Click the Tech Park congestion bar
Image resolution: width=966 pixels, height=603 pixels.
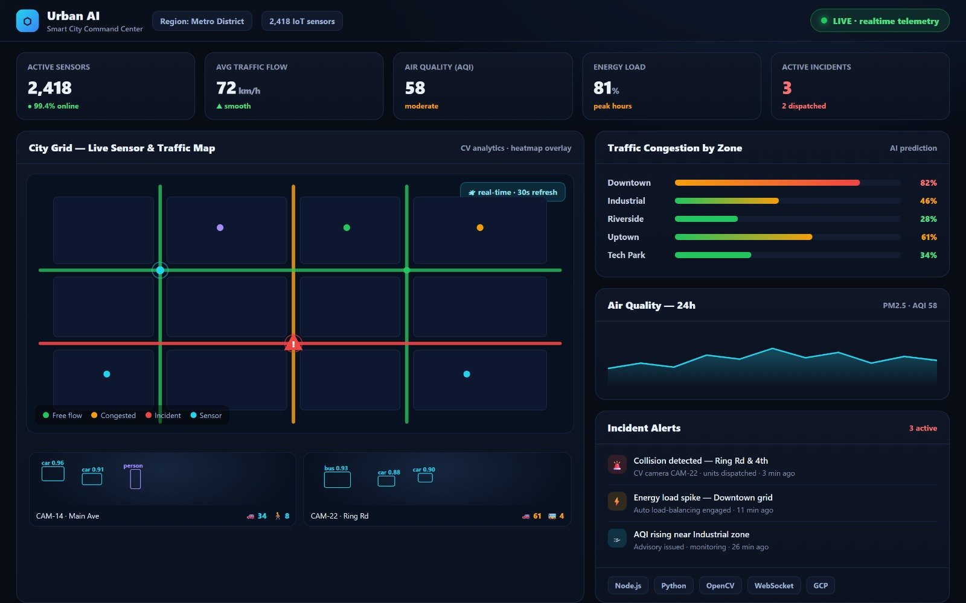coord(788,255)
